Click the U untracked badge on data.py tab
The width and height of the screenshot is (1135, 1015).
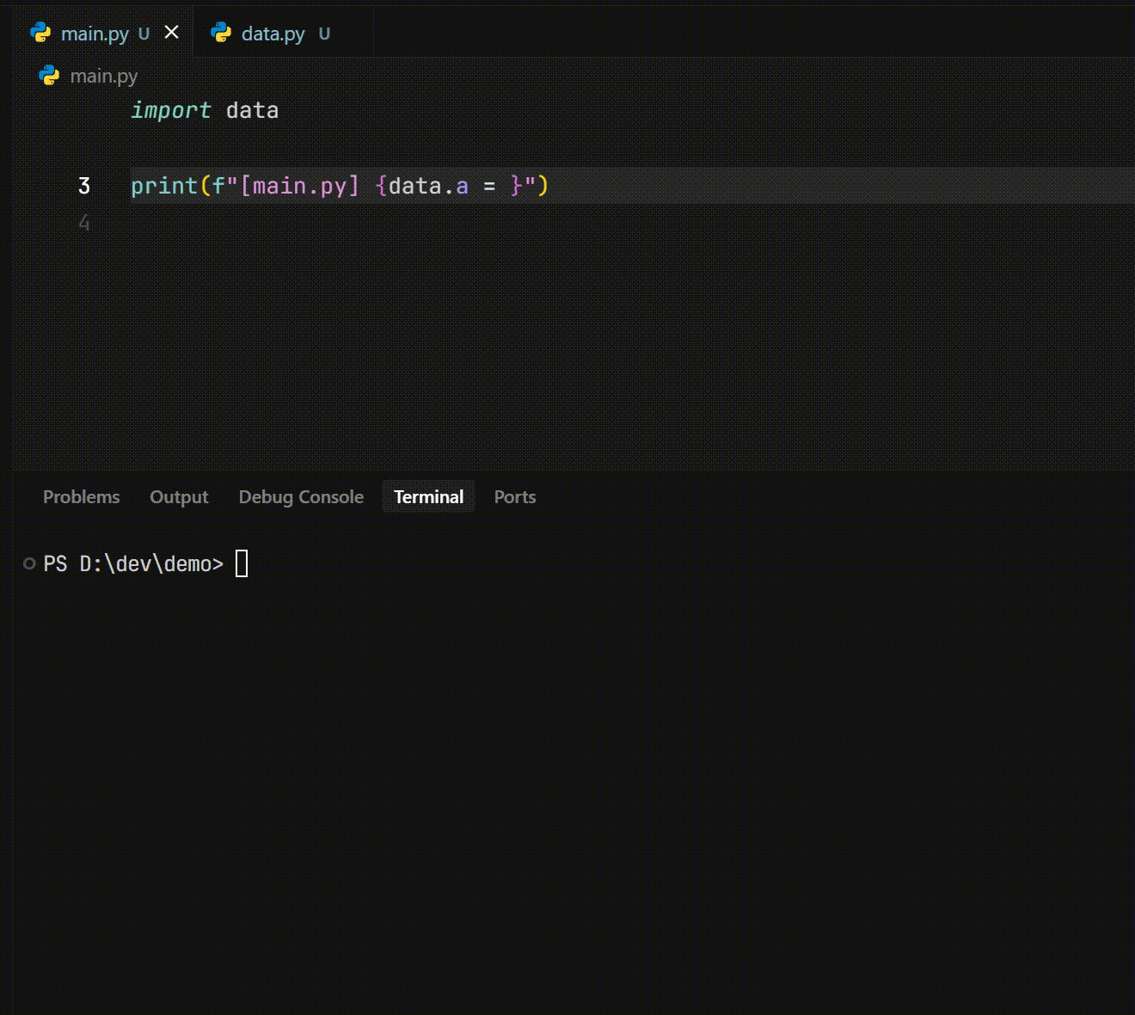[x=323, y=34]
